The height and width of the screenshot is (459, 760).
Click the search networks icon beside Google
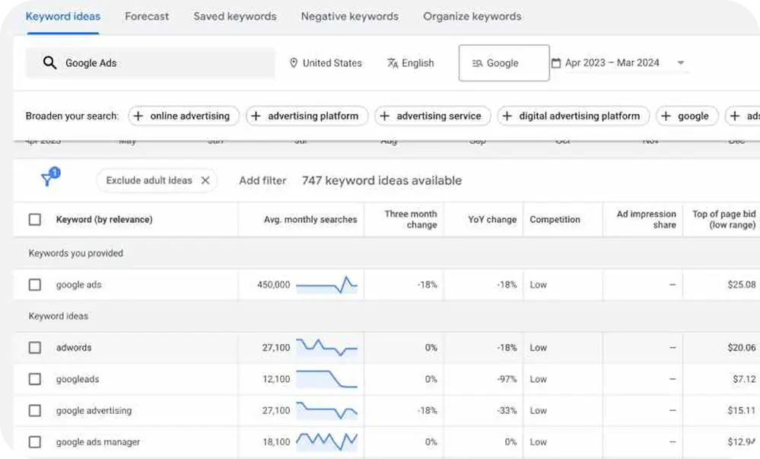coord(477,63)
